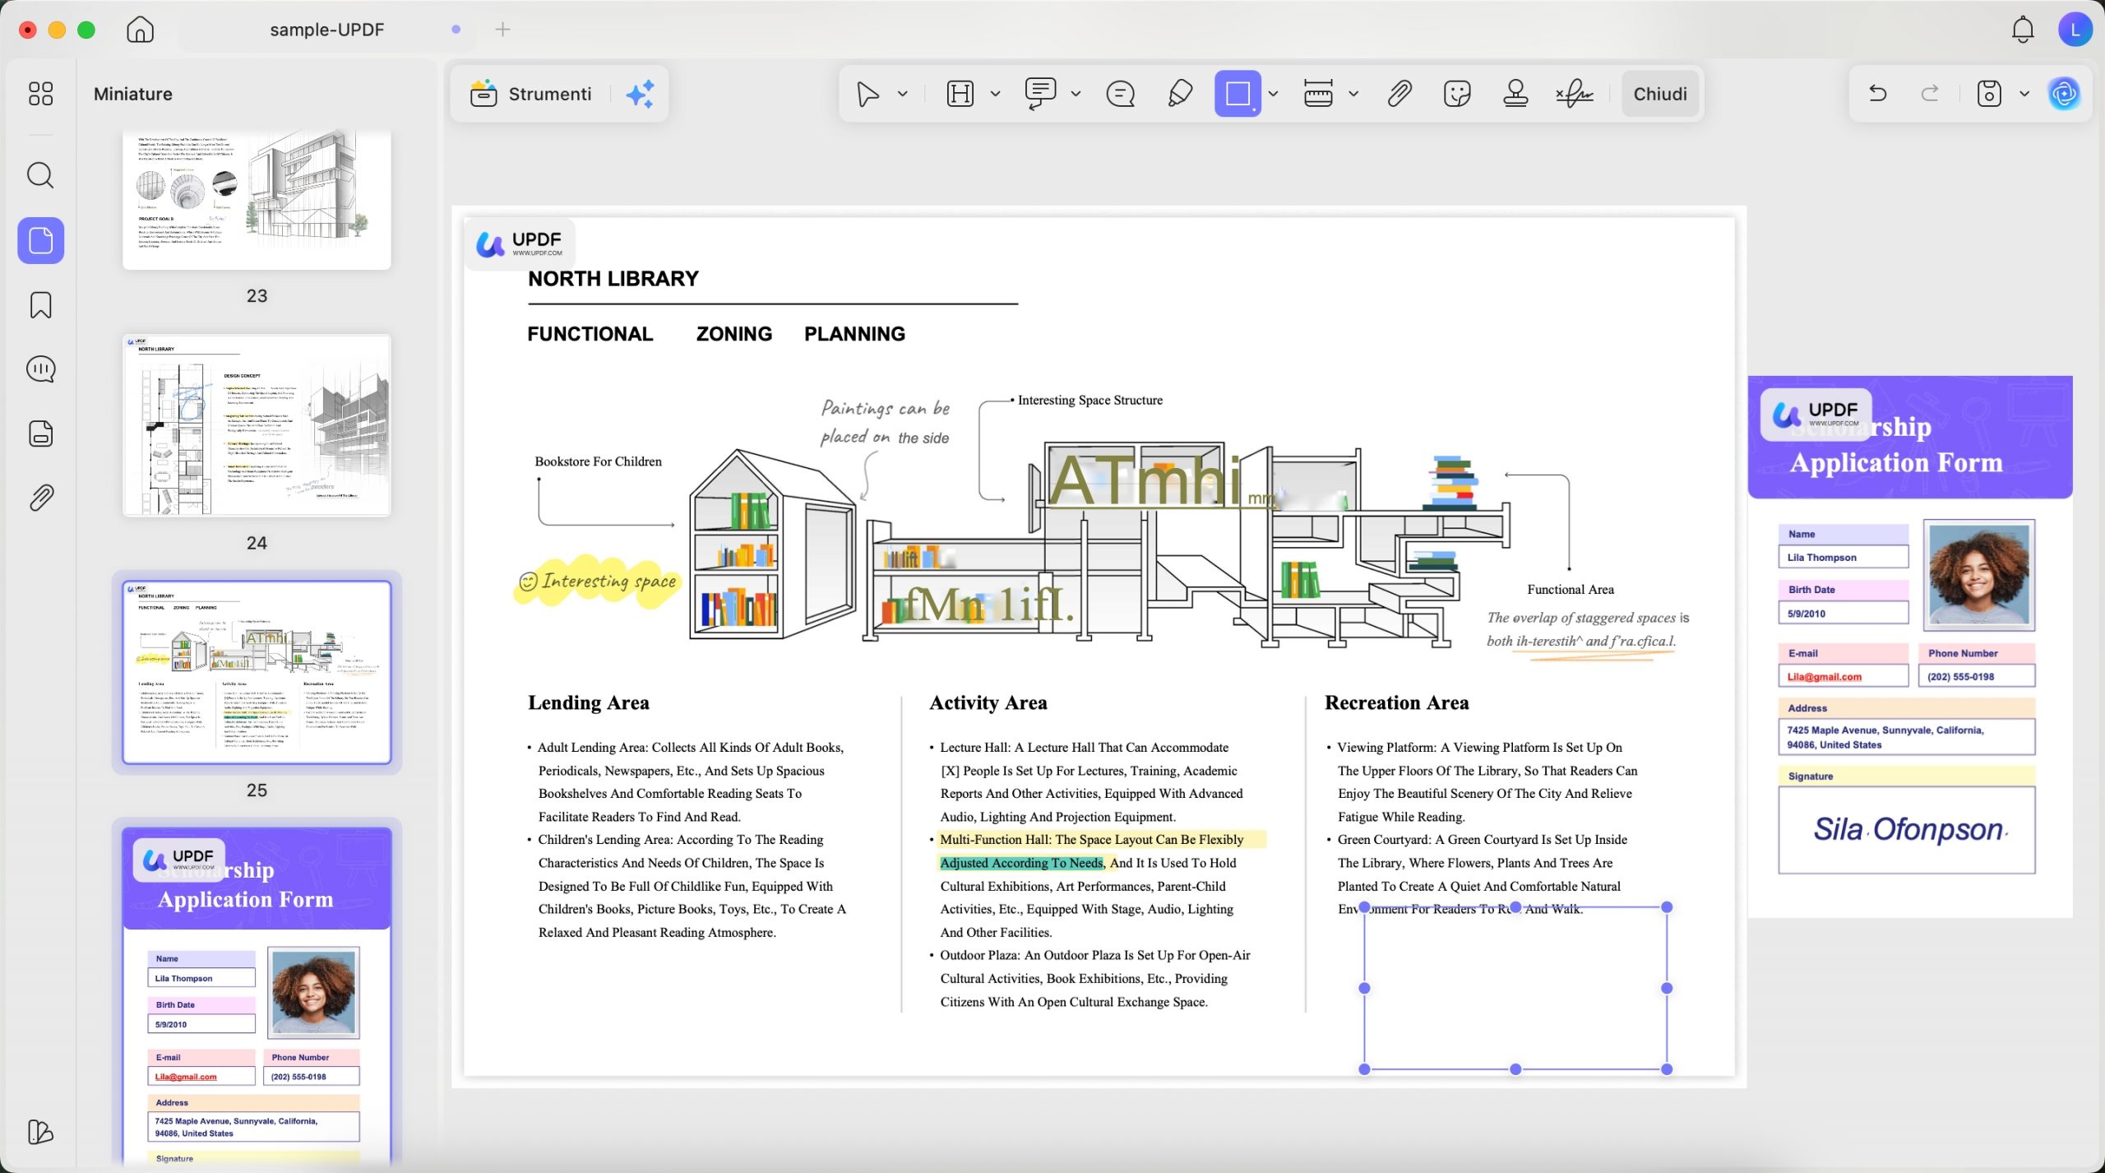The height and width of the screenshot is (1173, 2105).
Task: Expand the text comment tool dropdown
Action: pyautogui.click(x=1076, y=94)
